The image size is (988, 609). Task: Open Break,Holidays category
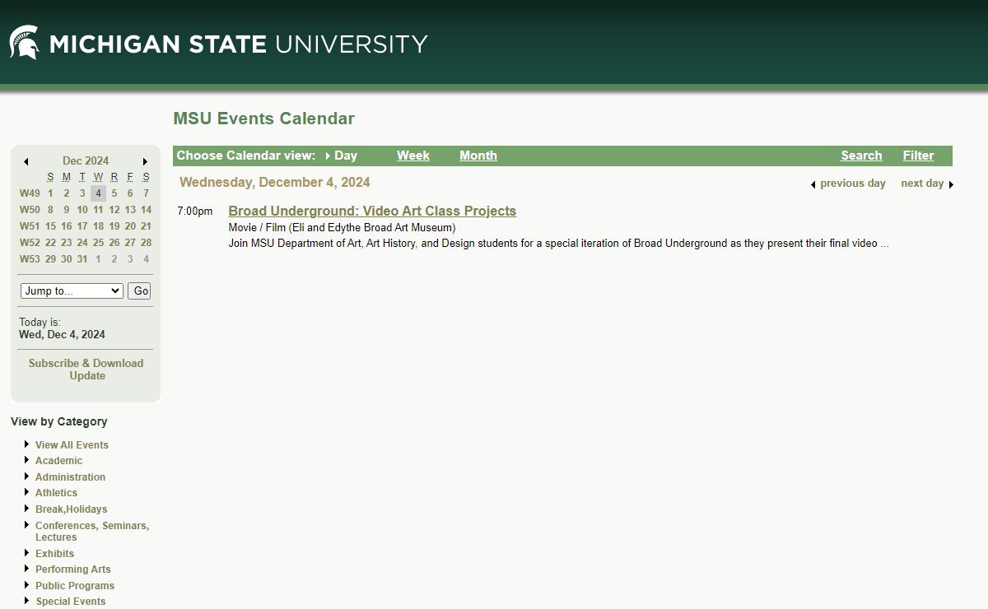tap(71, 509)
